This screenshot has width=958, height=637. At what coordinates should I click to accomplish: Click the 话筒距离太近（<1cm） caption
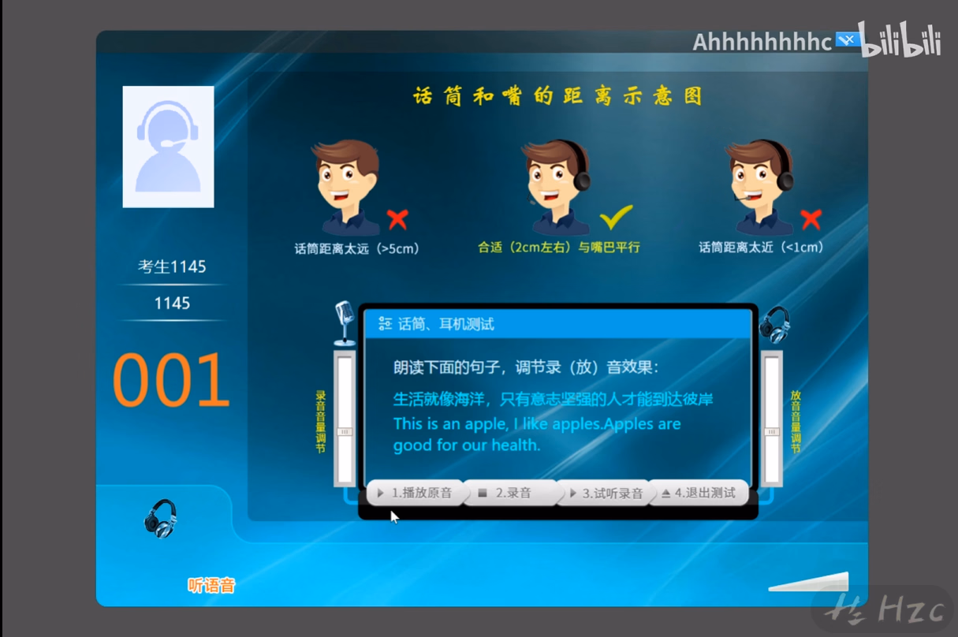pos(762,247)
